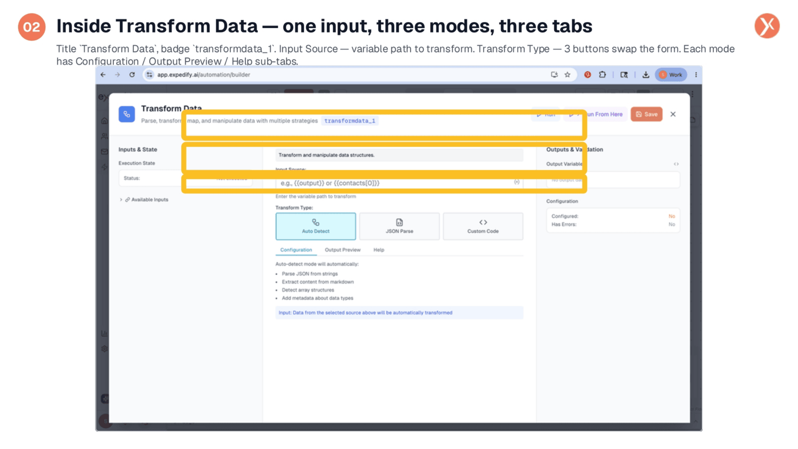This screenshot has height=449, width=798.
Task: Open the Help tab
Action: click(379, 250)
